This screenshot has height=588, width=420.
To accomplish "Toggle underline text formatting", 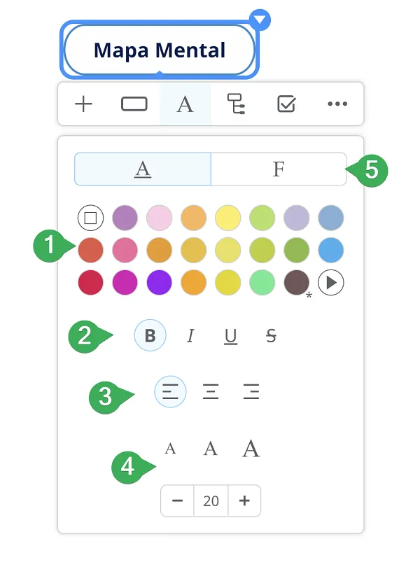I will (230, 337).
